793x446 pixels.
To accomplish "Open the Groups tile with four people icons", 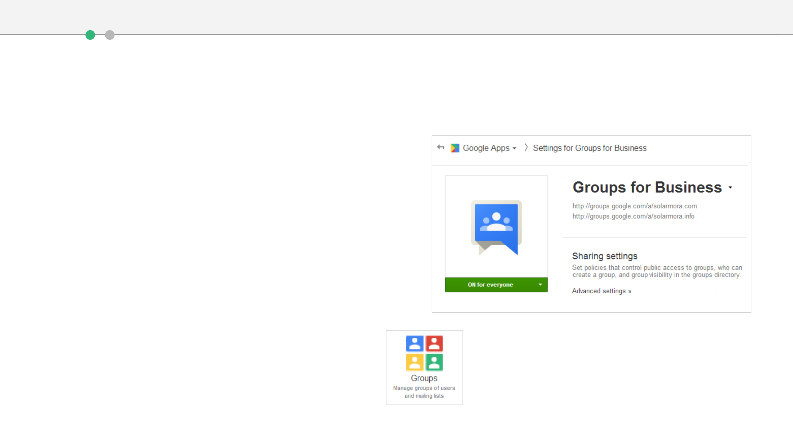I will (424, 367).
